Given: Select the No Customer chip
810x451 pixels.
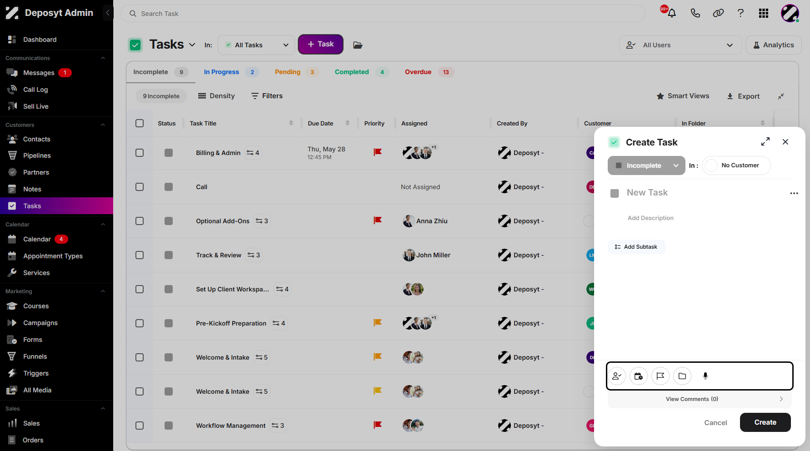Looking at the screenshot, I should click(x=736, y=165).
